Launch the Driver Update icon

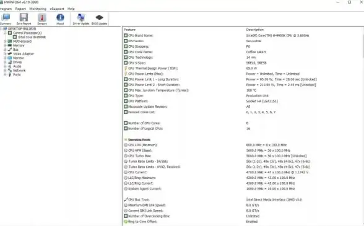(80, 18)
